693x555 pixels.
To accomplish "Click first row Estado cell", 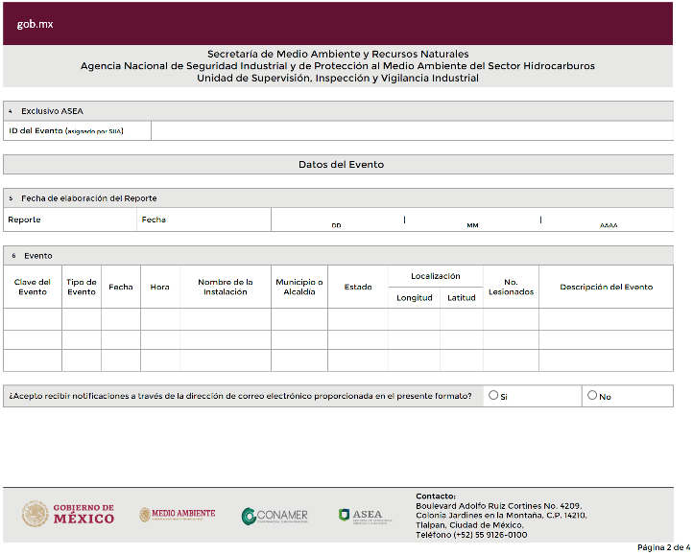I will pyautogui.click(x=358, y=319).
